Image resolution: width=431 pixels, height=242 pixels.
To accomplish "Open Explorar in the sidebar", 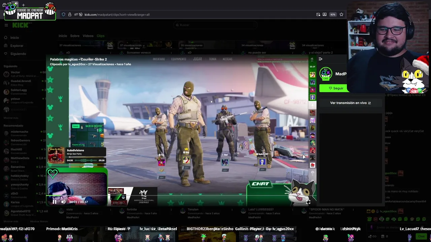I will 16,46.
